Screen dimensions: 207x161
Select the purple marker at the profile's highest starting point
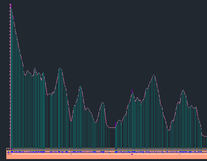point(11,6)
